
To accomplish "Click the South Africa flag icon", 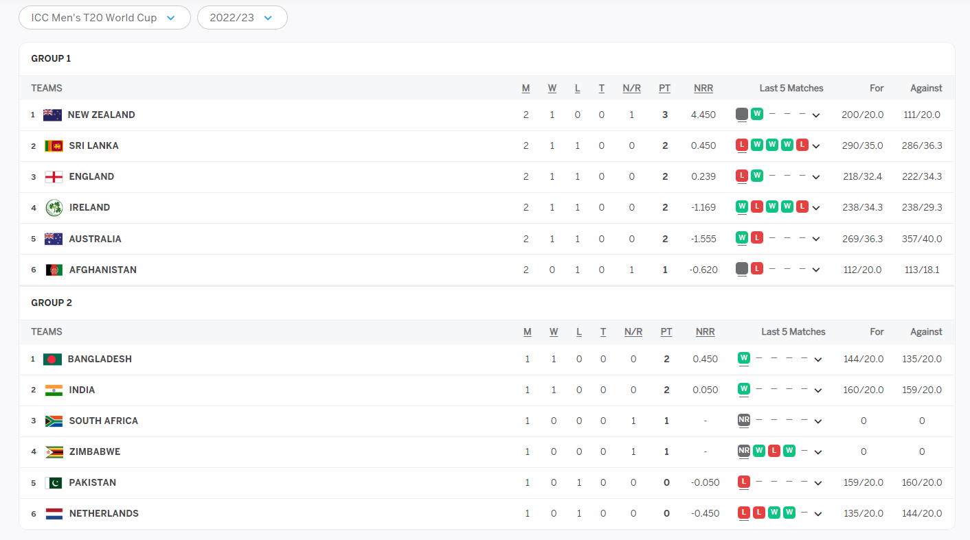I will [x=54, y=421].
